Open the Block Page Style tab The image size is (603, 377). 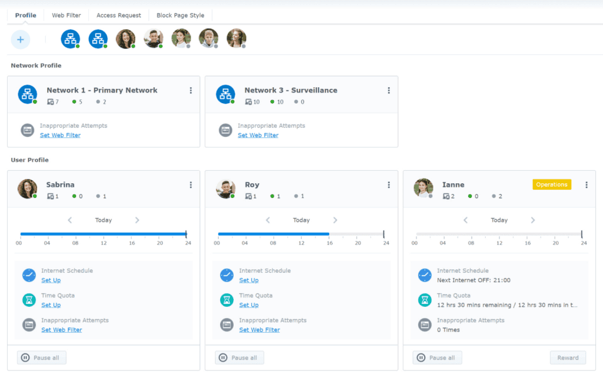click(x=180, y=15)
